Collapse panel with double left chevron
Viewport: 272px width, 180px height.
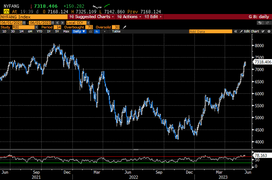(x=235, y=31)
